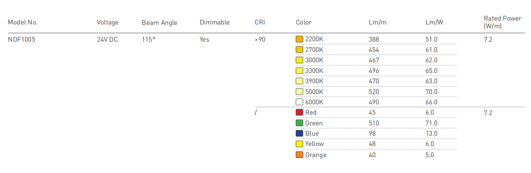The height and width of the screenshot is (173, 531).
Task: Select the 5000K pale swatch
Action: tap(300, 91)
